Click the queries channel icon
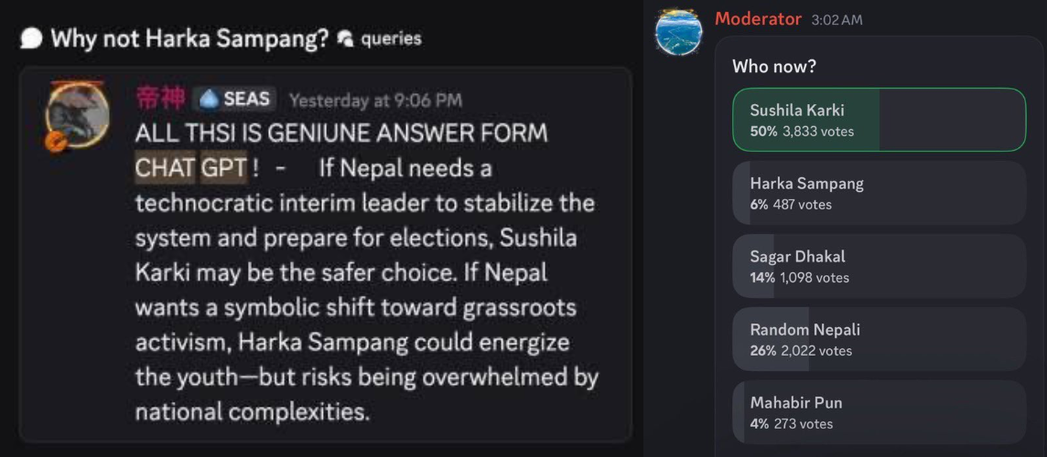 click(346, 38)
